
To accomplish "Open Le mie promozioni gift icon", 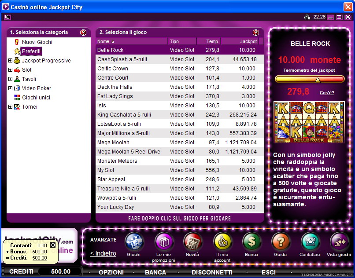I will click(164, 242).
